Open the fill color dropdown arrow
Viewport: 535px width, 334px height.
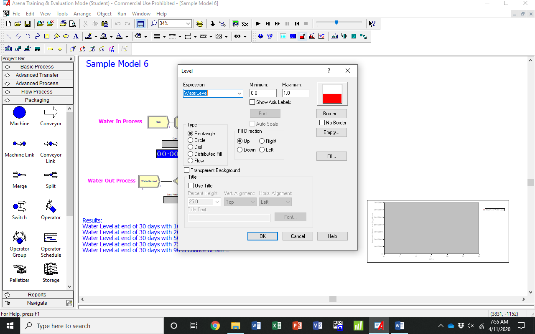[x=111, y=36]
